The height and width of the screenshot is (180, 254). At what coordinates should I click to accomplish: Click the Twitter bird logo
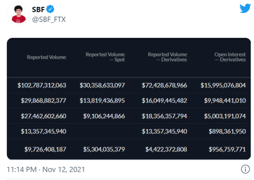[x=245, y=8]
